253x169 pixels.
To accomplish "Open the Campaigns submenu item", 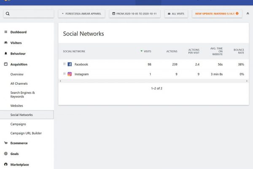I will (18, 124).
